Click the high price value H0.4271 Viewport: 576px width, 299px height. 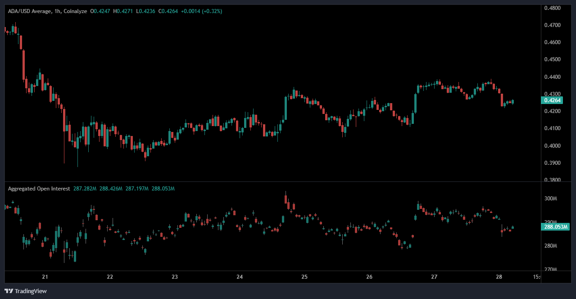click(122, 11)
